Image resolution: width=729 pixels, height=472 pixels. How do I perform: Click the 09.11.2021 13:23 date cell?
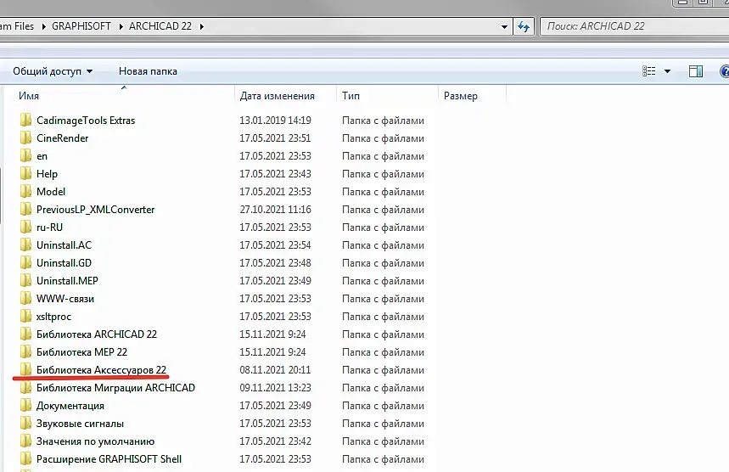point(275,388)
